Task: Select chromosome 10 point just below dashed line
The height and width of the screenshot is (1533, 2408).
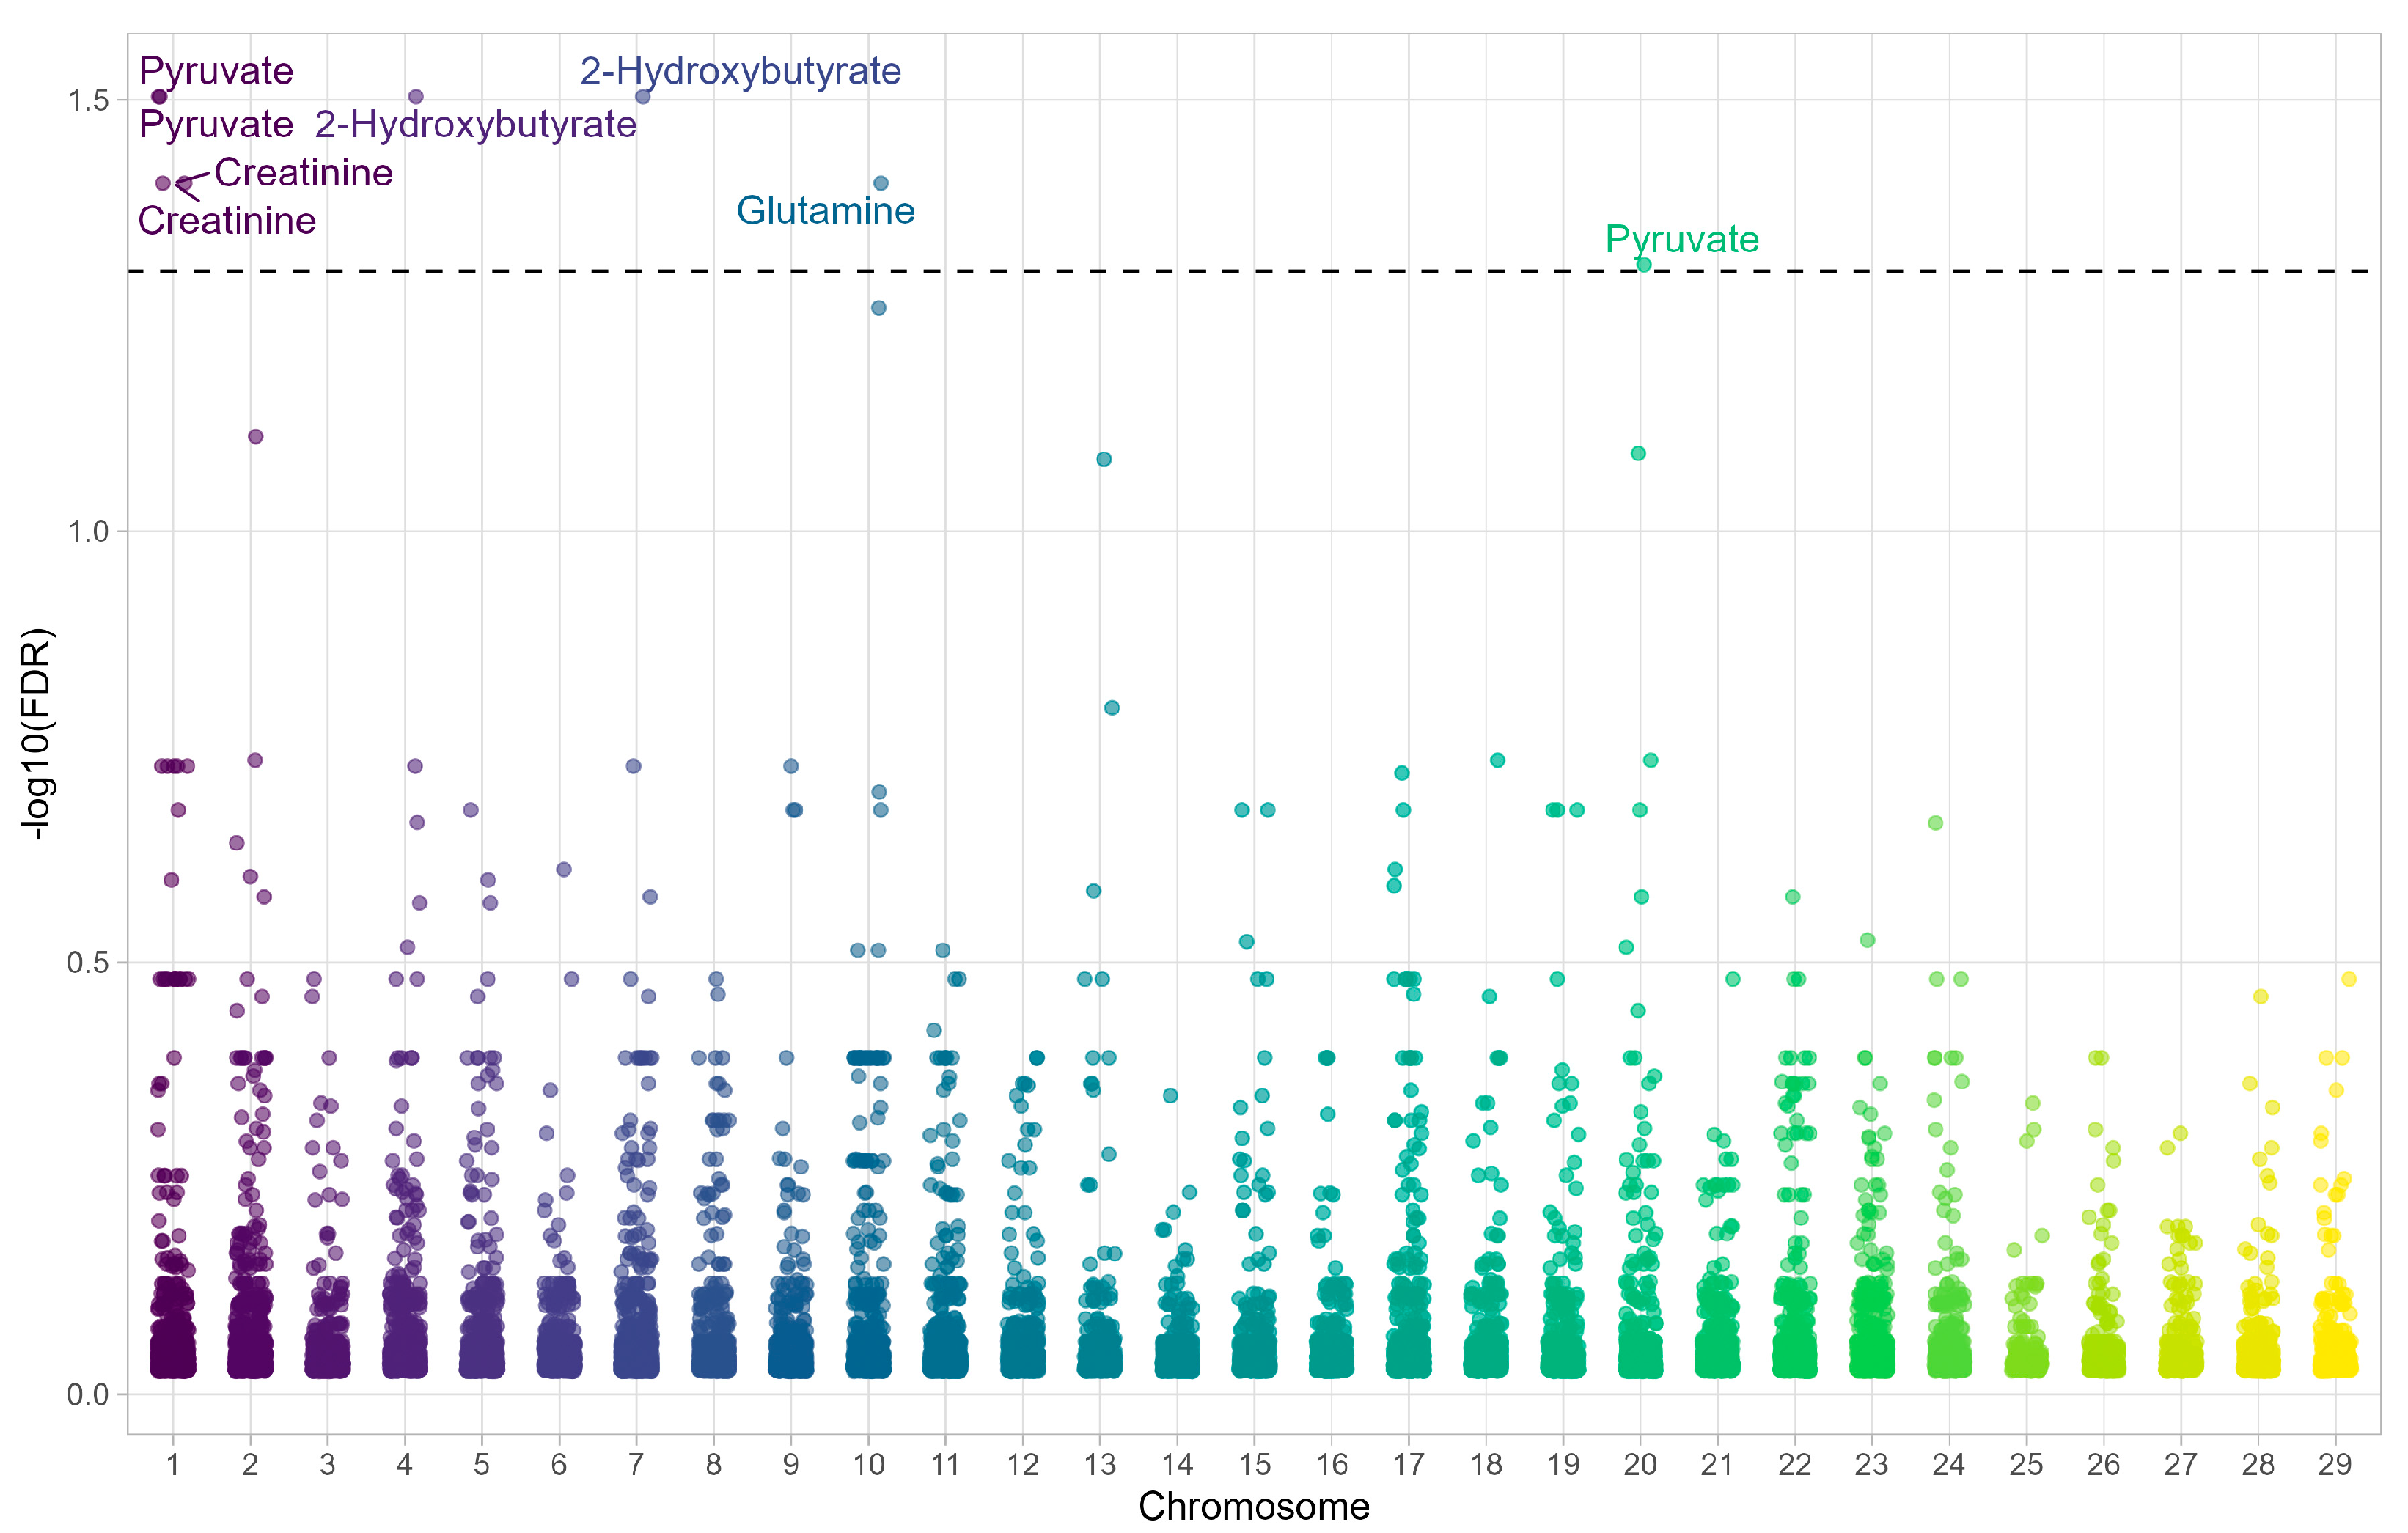Action: pos(878,308)
